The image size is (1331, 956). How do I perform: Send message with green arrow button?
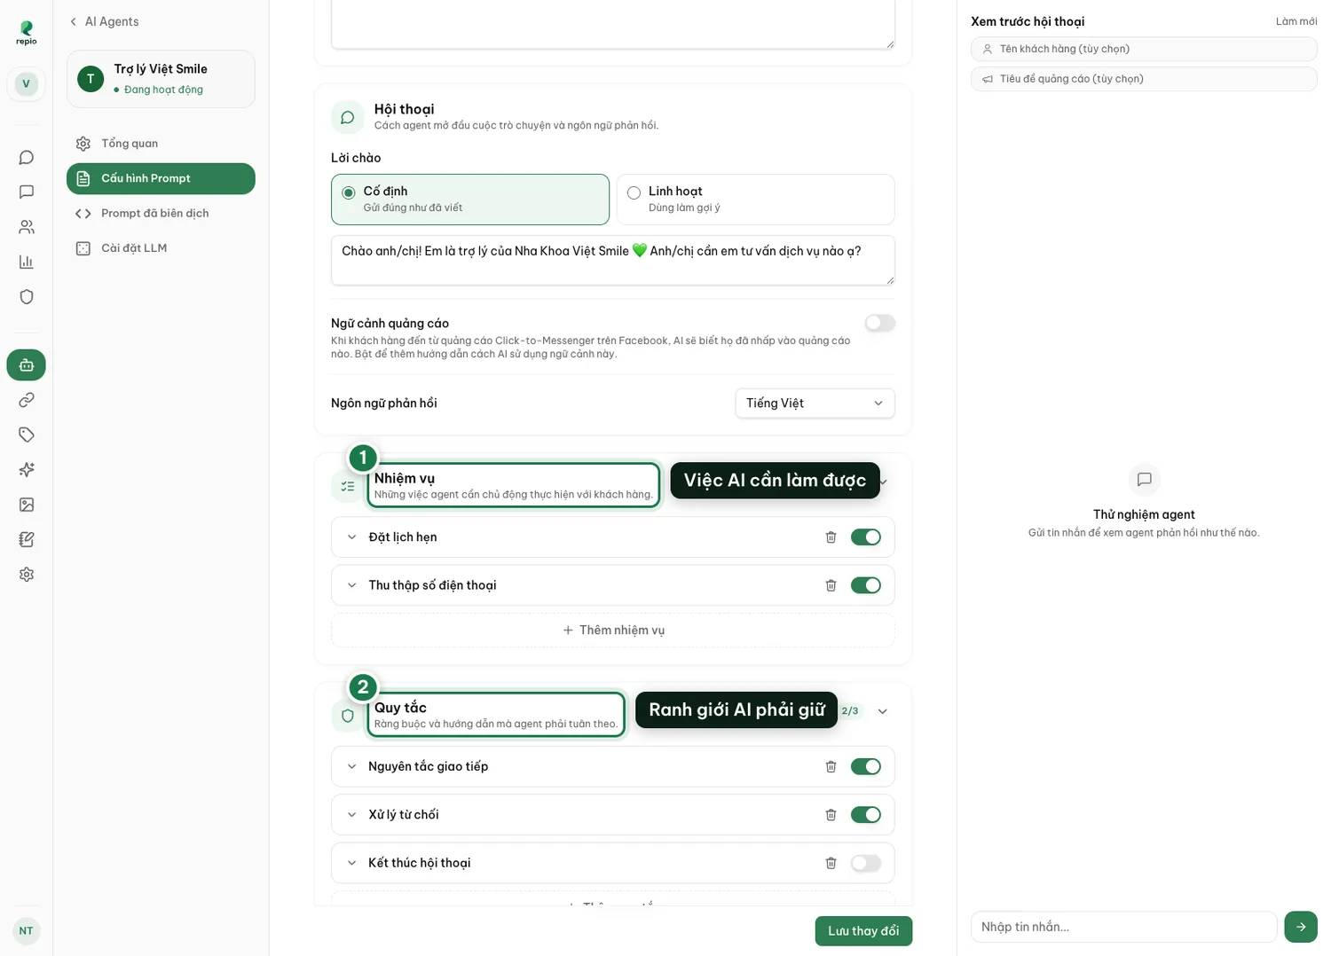[x=1301, y=927]
